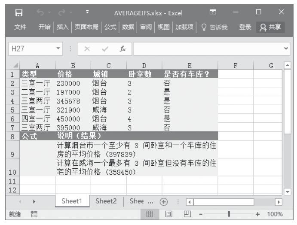Switch to the Sheet2 worksheet tab

tap(107, 201)
